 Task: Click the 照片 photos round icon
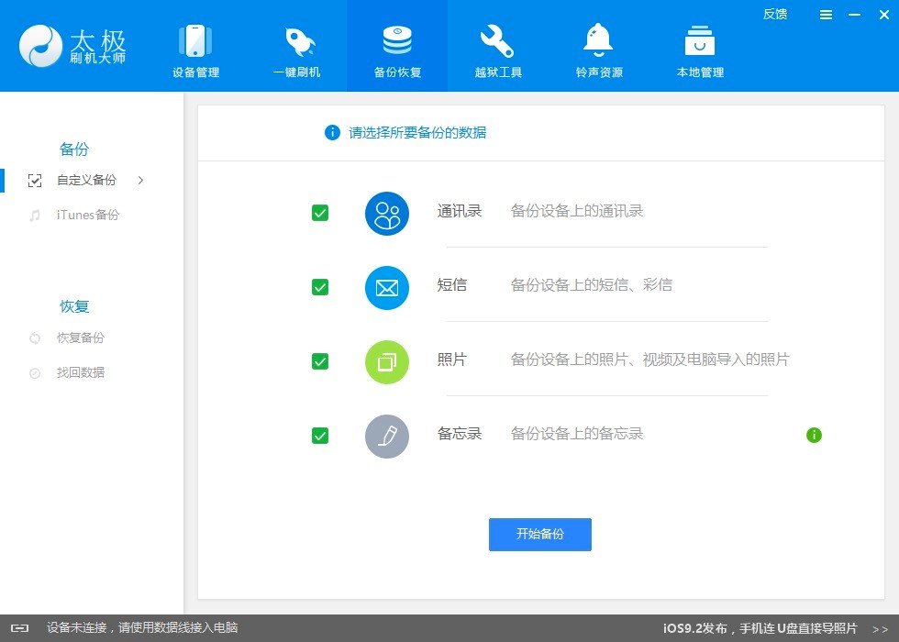pyautogui.click(x=386, y=361)
